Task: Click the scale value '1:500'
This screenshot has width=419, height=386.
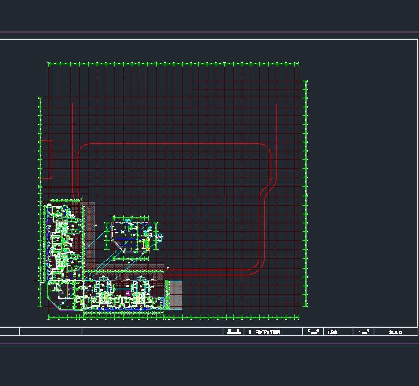Action: tap(332, 332)
